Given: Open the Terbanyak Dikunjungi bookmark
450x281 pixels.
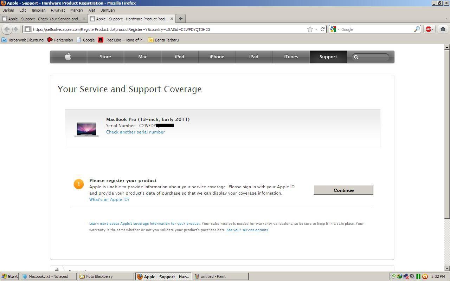Looking at the screenshot, I should point(23,40).
